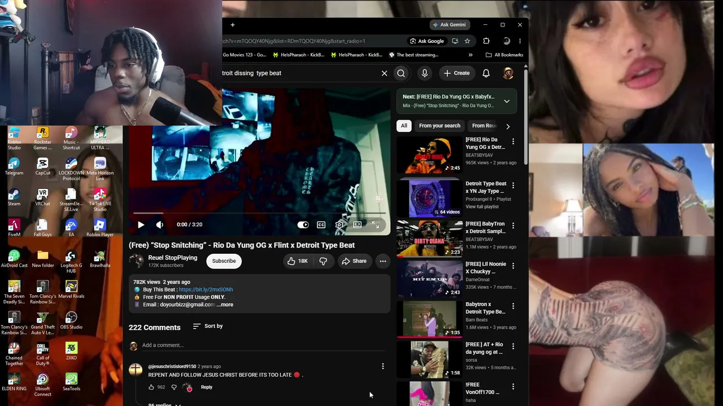Screen dimensions: 723x406
Task: Play the Stop Snitching video
Action: coord(141,224)
